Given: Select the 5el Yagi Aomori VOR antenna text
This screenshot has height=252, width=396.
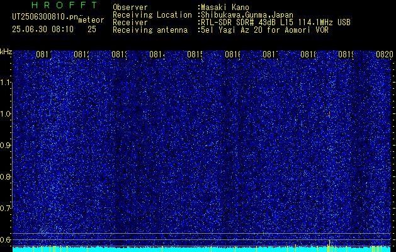Looking at the screenshot, I should (263, 30).
